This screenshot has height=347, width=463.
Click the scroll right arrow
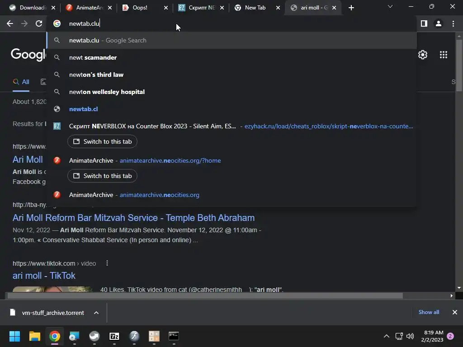click(x=452, y=295)
